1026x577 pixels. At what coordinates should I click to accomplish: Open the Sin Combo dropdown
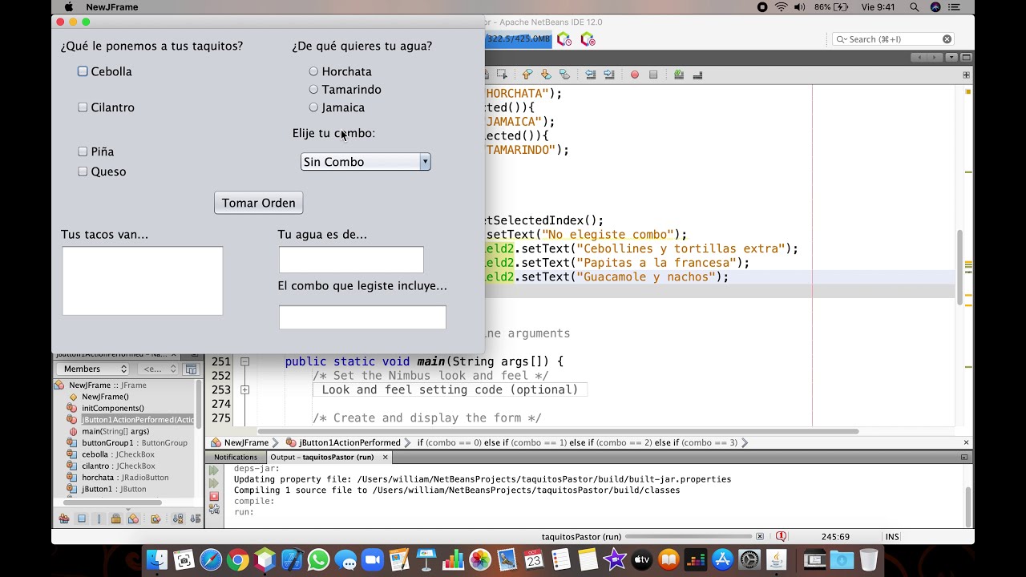point(366,162)
